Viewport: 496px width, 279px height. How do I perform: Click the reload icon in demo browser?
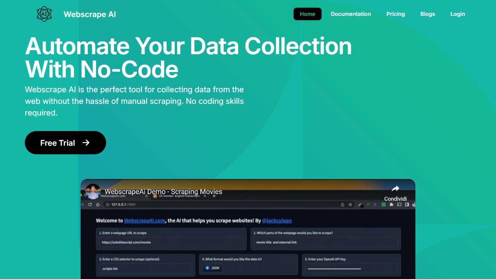point(90,204)
